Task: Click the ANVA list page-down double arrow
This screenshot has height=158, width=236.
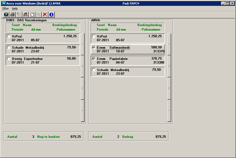Action: click(x=169, y=88)
